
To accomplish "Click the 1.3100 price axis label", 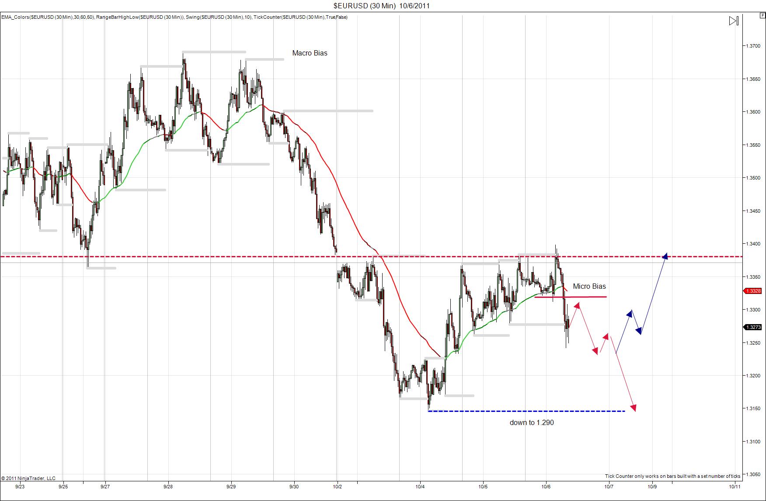I will coord(752,442).
